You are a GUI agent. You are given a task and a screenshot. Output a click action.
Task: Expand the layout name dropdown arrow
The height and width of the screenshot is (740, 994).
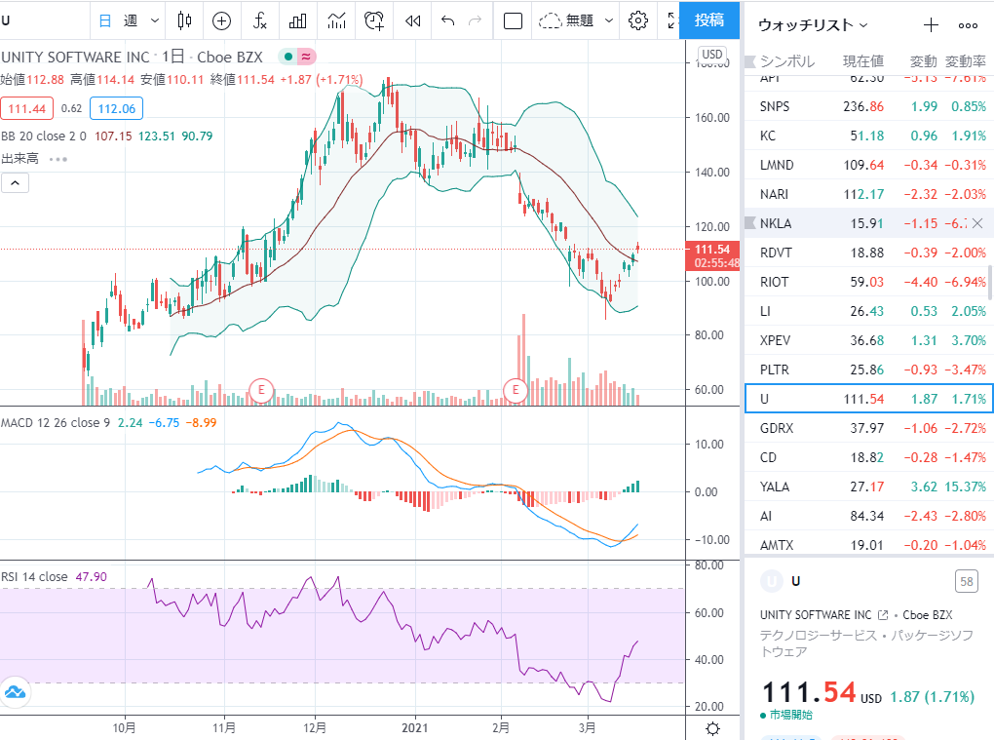608,20
